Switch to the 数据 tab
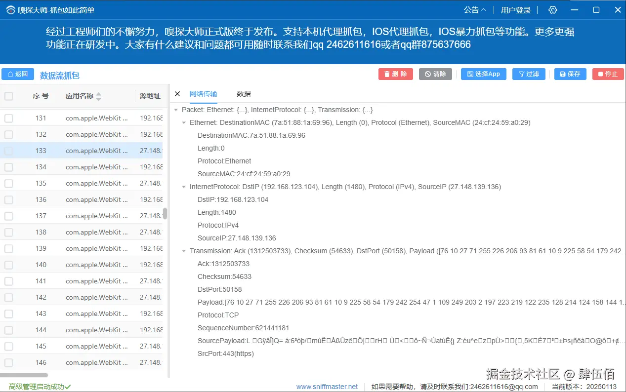 pyautogui.click(x=243, y=94)
